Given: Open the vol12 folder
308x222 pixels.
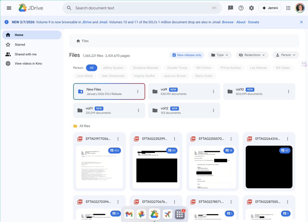Looking at the screenshot, I should coord(184,110).
